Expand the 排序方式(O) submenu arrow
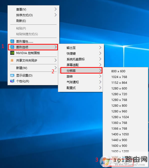149x168 pixels. tap(55, 15)
